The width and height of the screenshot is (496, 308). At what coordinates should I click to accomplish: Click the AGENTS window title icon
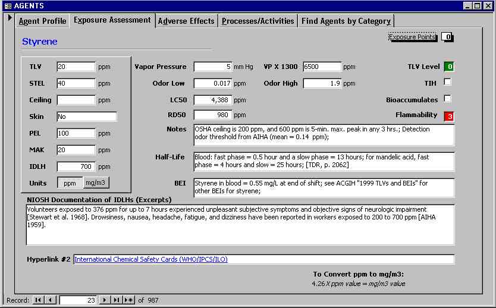pos(7,5)
